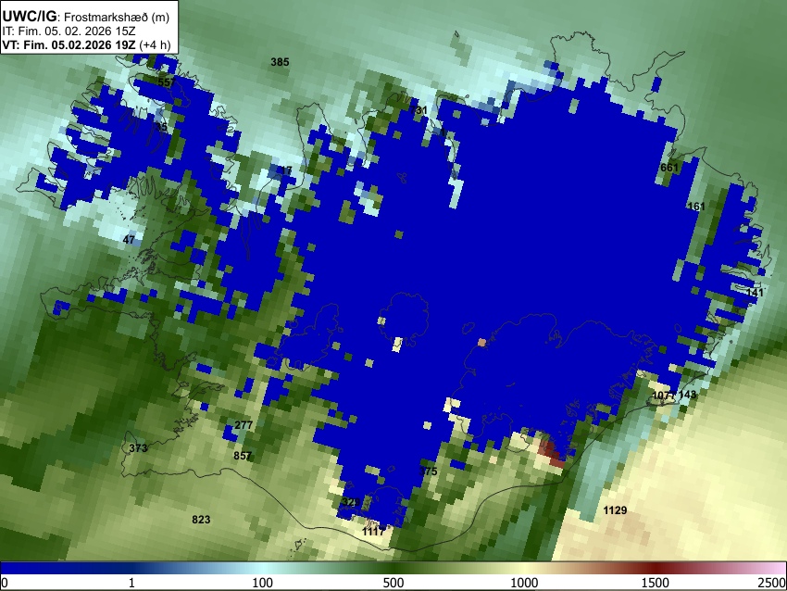Click the map value 557
The image size is (787, 591).
click(x=167, y=82)
